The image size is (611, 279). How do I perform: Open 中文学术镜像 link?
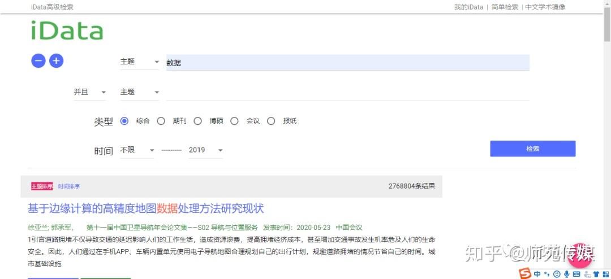[x=545, y=7]
